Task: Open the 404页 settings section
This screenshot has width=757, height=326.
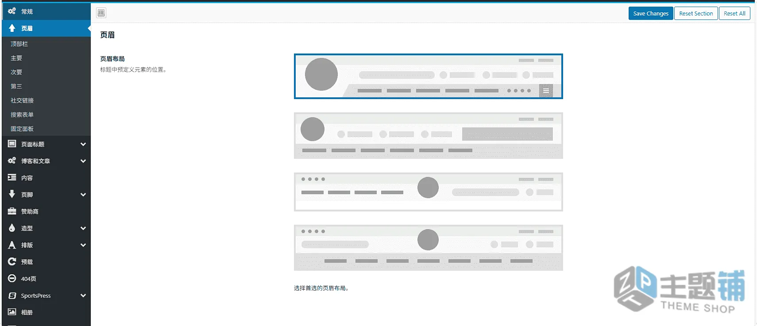Action: [46, 279]
